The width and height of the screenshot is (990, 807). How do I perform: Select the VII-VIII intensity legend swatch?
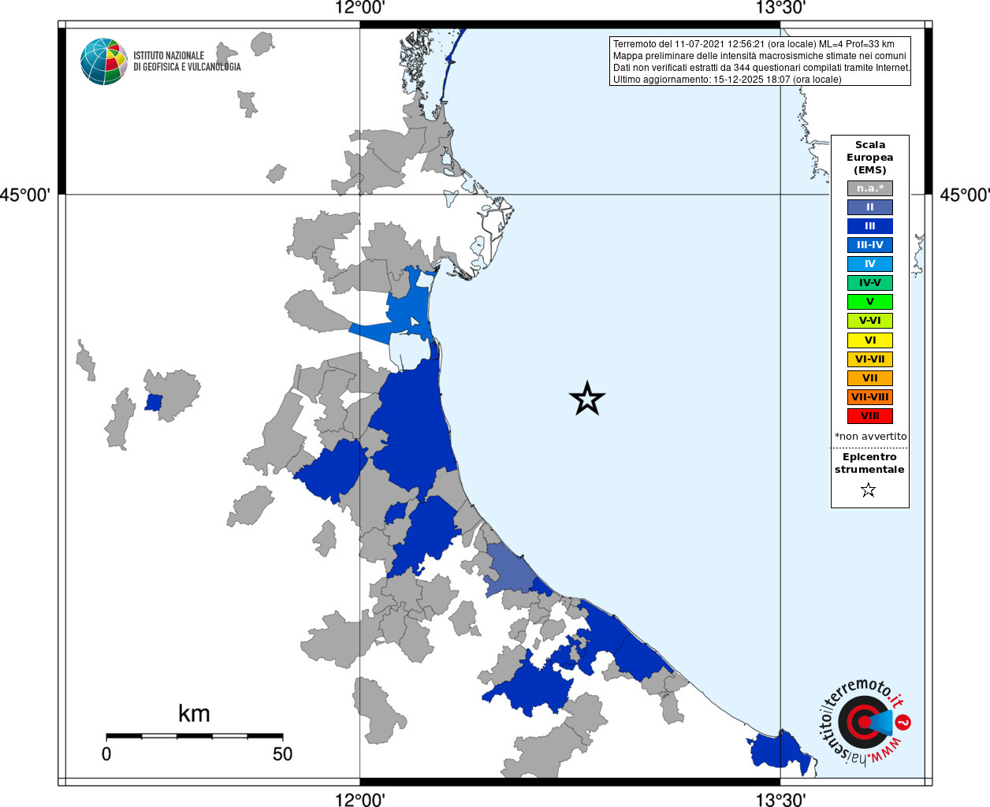pyautogui.click(x=870, y=397)
